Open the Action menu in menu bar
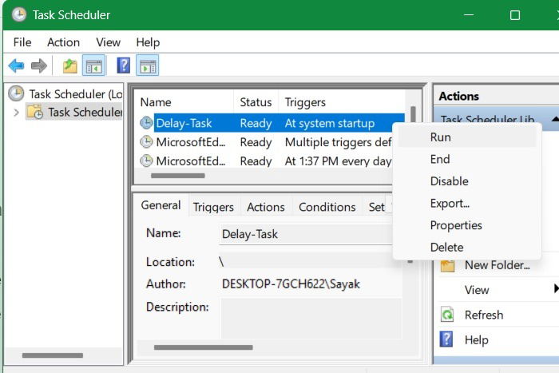 point(63,42)
